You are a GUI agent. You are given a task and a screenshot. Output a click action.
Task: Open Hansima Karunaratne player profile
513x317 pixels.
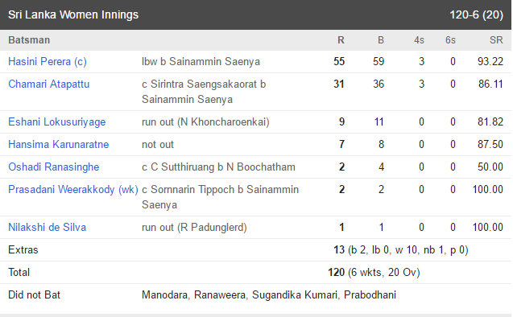(x=59, y=145)
